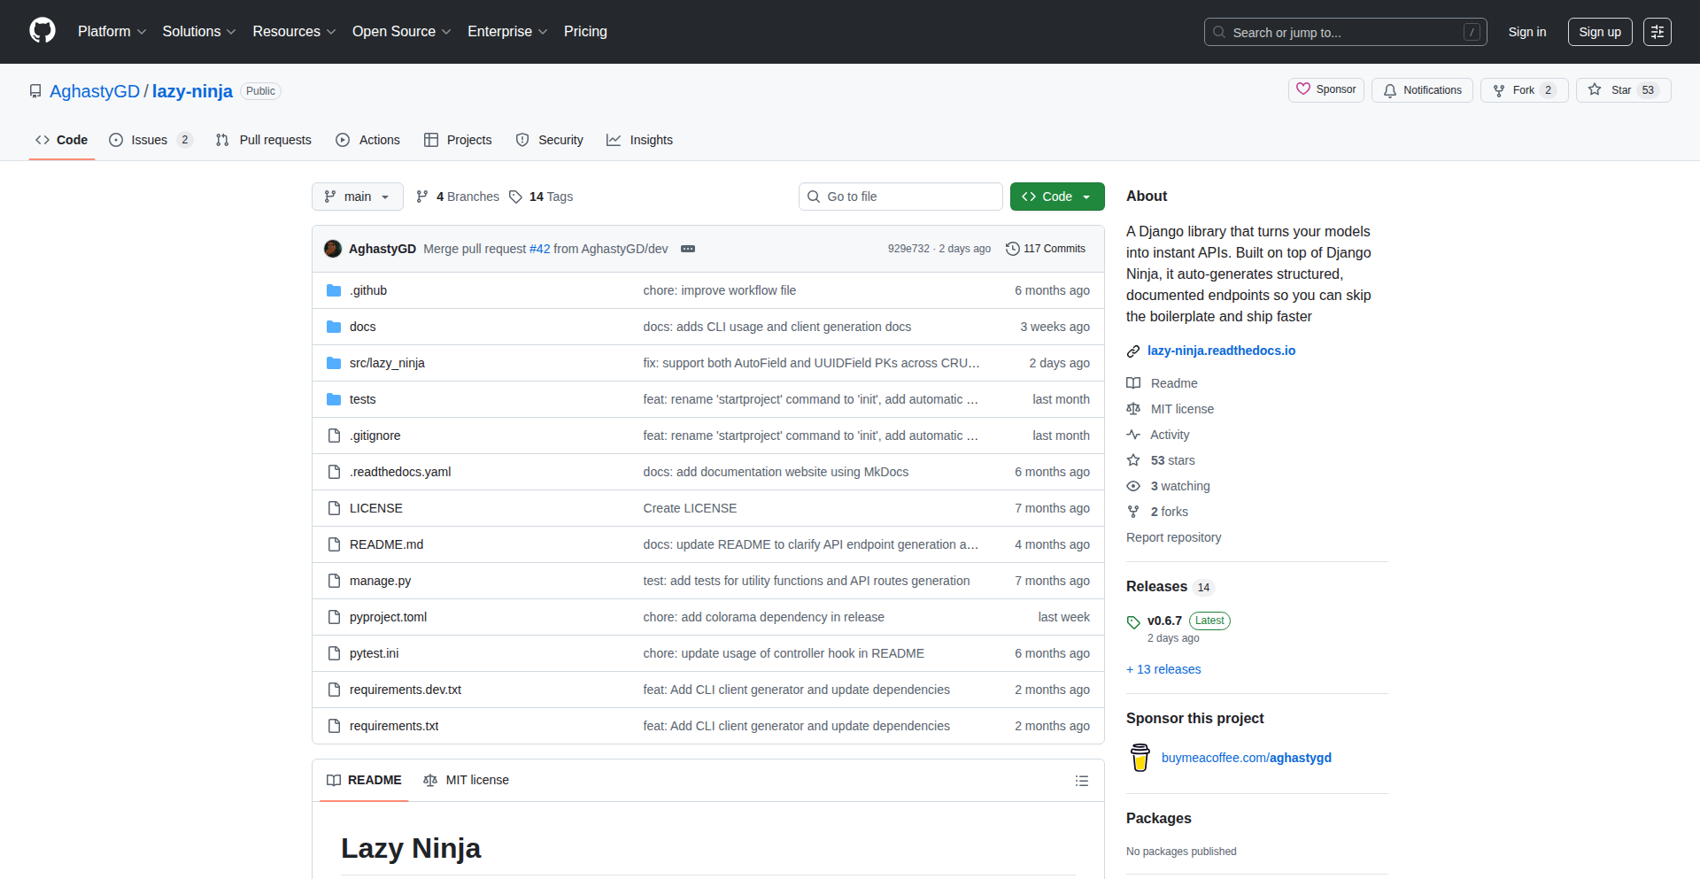The image size is (1700, 879).
Task: Open lazy-ninja.readthedocs.io link
Action: (x=1221, y=351)
